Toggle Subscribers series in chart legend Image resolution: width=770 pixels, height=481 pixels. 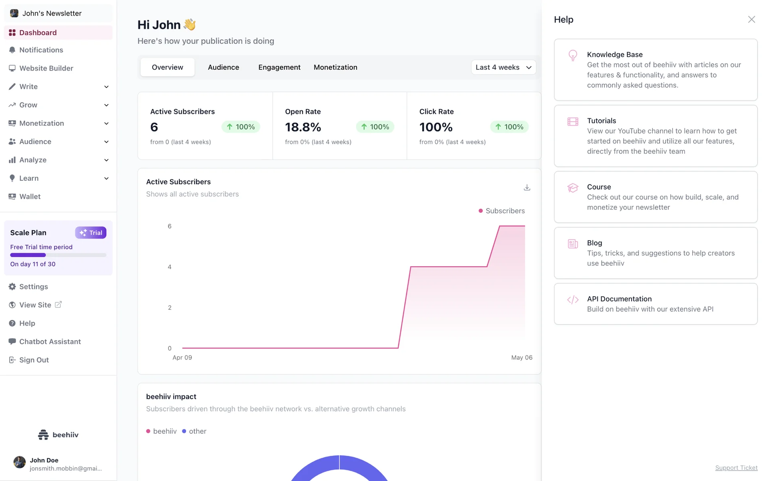(501, 211)
